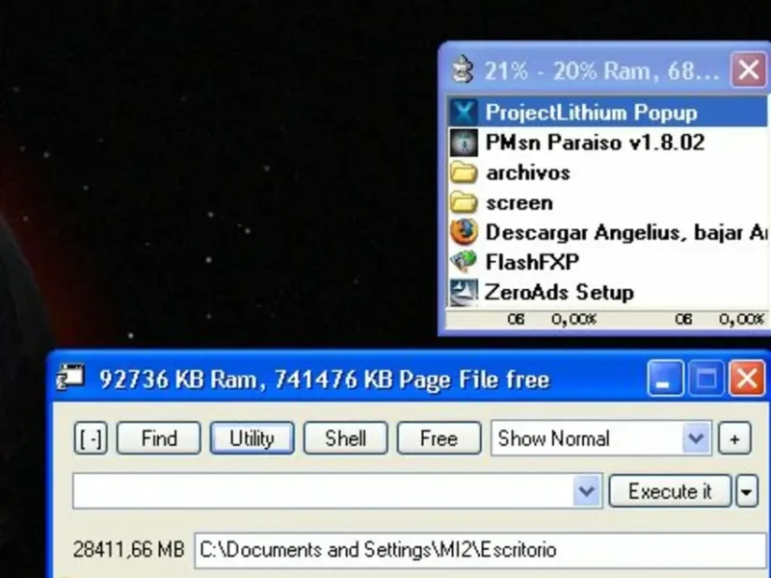
Task: Select the screen row
Action: [607, 202]
